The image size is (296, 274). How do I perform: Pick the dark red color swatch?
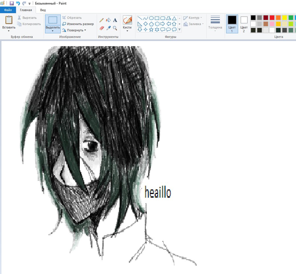point(266,18)
